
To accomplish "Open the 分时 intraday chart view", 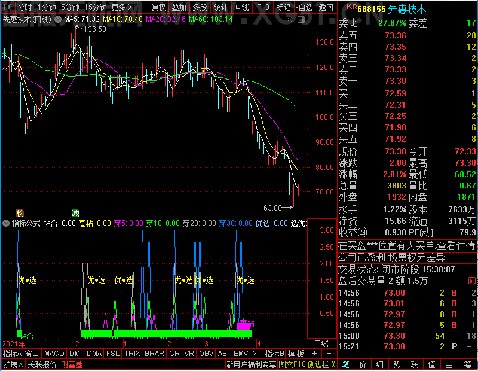I will [25, 7].
